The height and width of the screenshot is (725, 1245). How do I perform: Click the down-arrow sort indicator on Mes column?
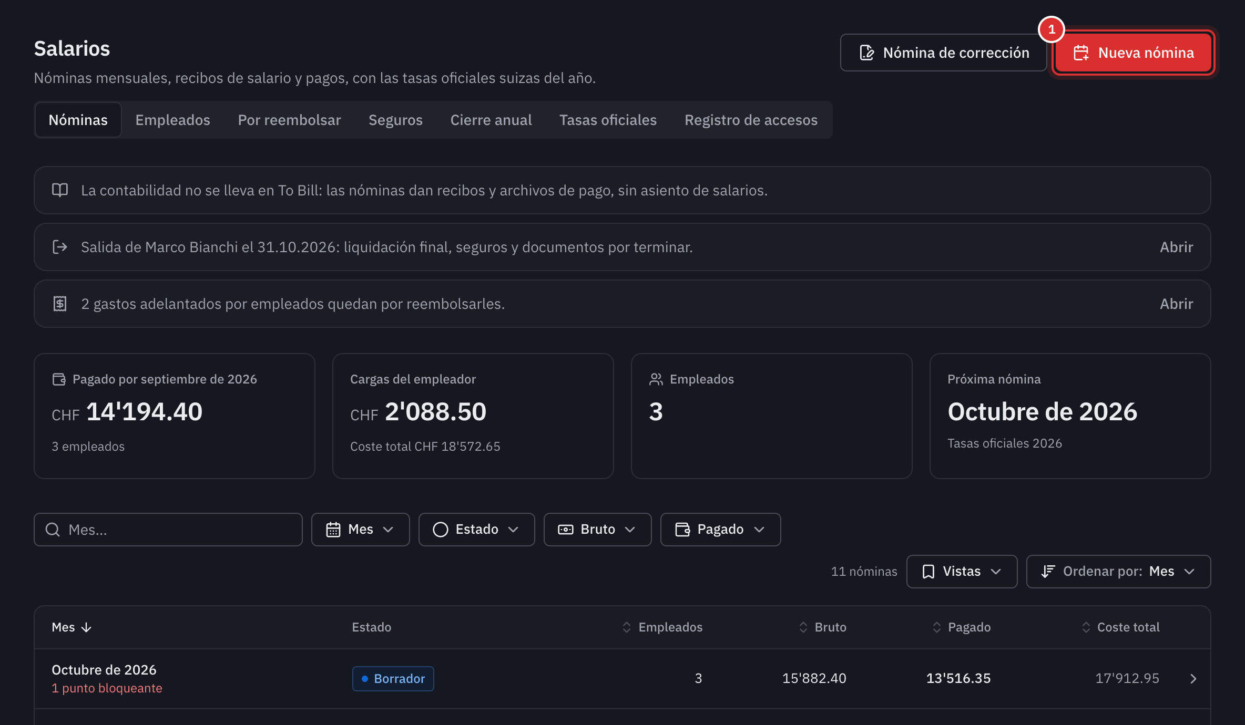[87, 627]
